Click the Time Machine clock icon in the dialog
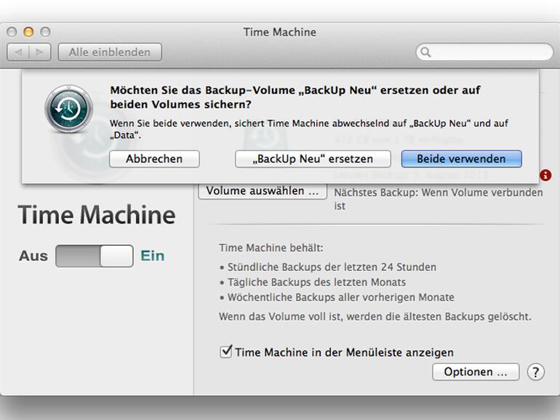The height and width of the screenshot is (420, 560). pos(69,109)
